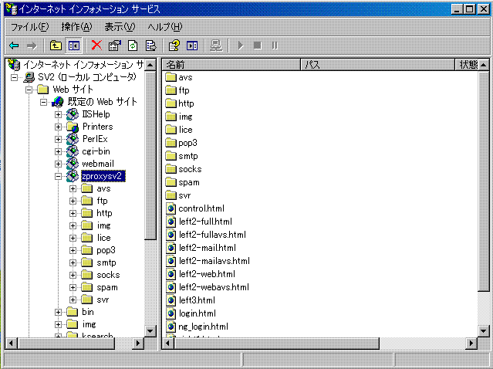The image size is (493, 369).
Task: Expand the webmail tree node
Action: pyautogui.click(x=58, y=164)
